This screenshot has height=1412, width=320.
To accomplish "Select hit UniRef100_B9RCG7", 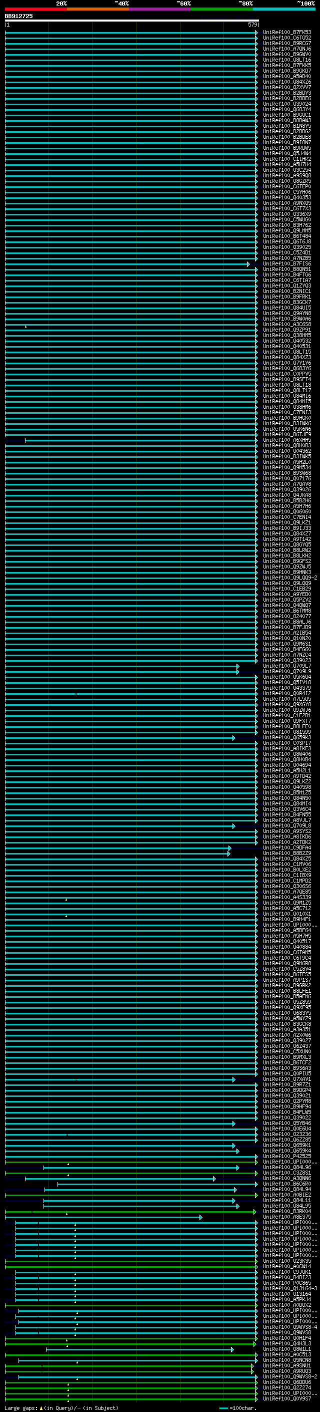I will 286,43.
